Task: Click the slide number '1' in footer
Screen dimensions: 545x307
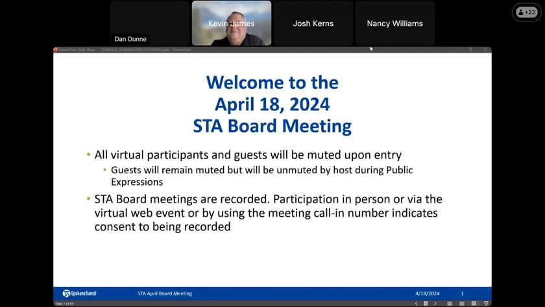Action: [462, 293]
